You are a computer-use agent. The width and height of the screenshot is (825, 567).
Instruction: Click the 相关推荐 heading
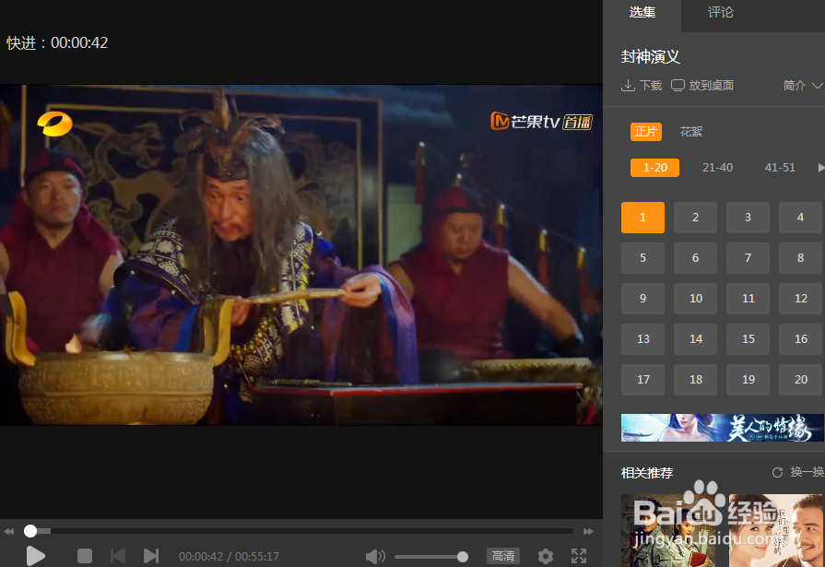[x=647, y=473]
